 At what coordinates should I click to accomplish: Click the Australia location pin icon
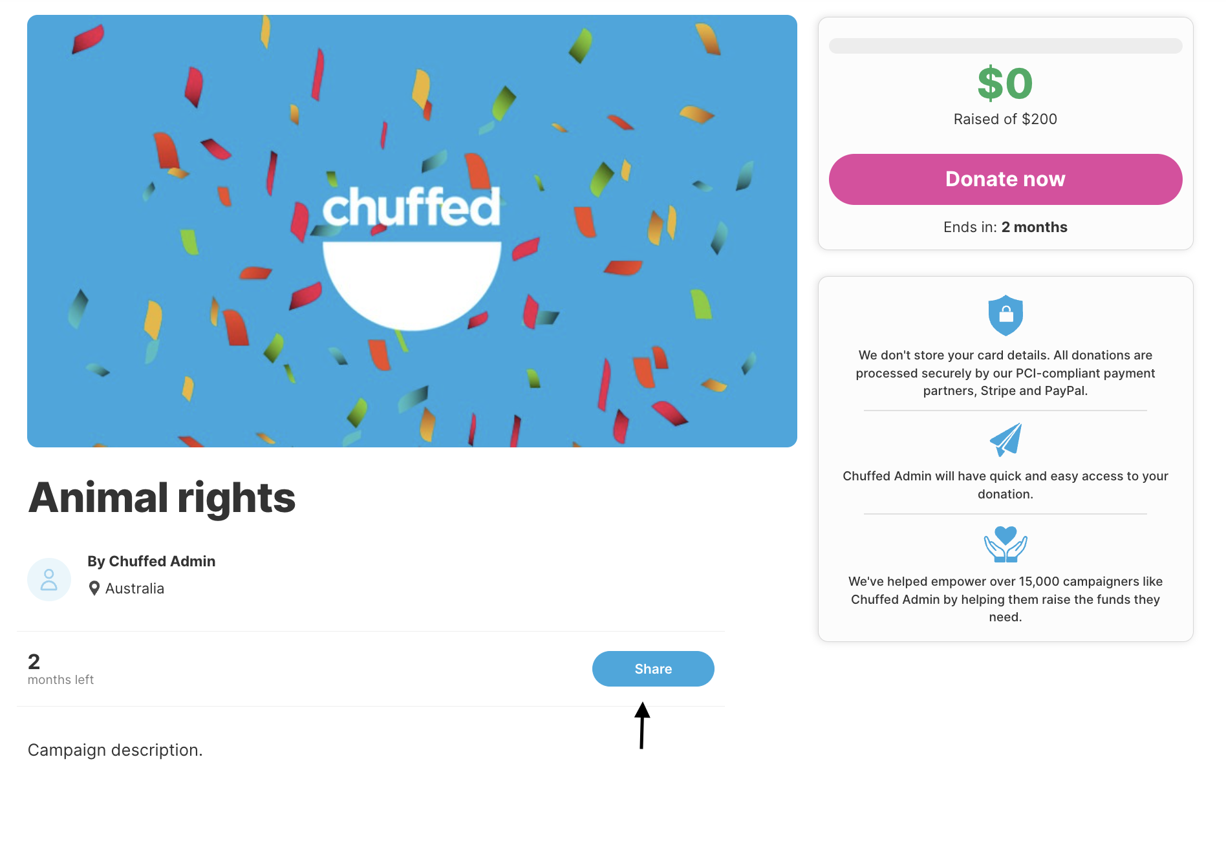point(94,588)
